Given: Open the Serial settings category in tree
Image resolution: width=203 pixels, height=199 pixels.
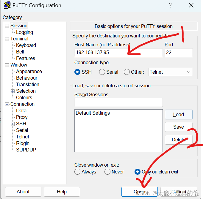Looking at the screenshot, I should [22, 130].
